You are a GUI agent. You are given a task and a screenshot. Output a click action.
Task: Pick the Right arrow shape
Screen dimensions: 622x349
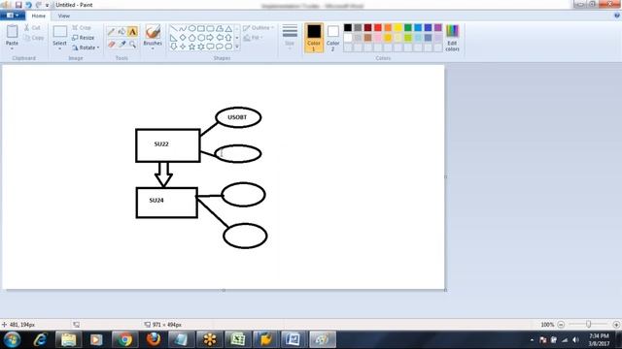pyautogui.click(x=210, y=38)
